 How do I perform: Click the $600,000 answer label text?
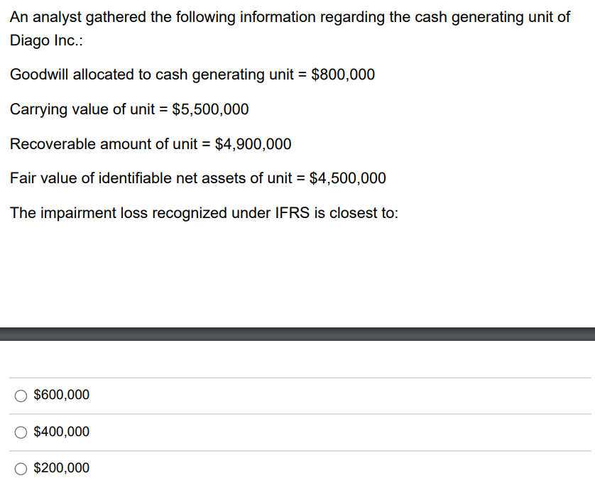tap(61, 395)
